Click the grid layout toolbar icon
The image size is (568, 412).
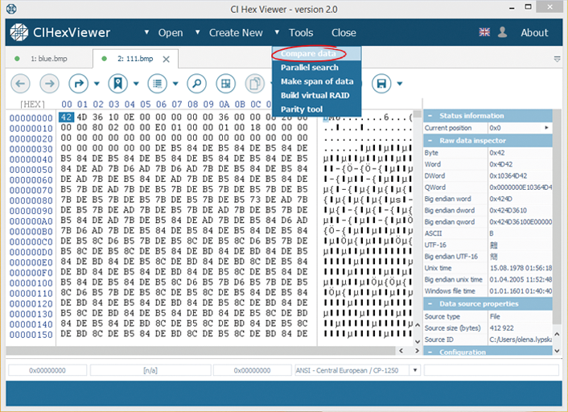(x=226, y=84)
